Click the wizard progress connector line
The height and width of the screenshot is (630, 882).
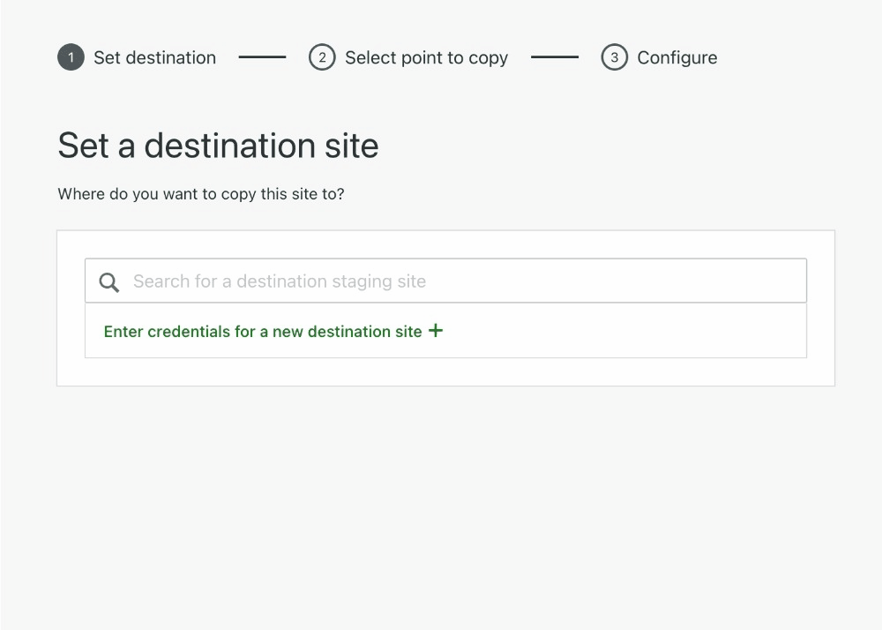point(262,57)
